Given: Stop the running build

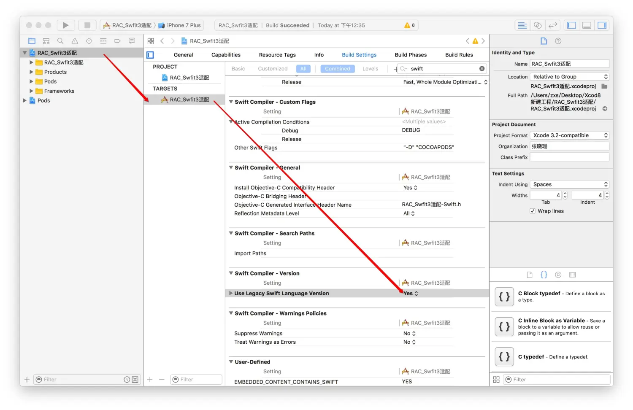Looking at the screenshot, I should pyautogui.click(x=87, y=25).
